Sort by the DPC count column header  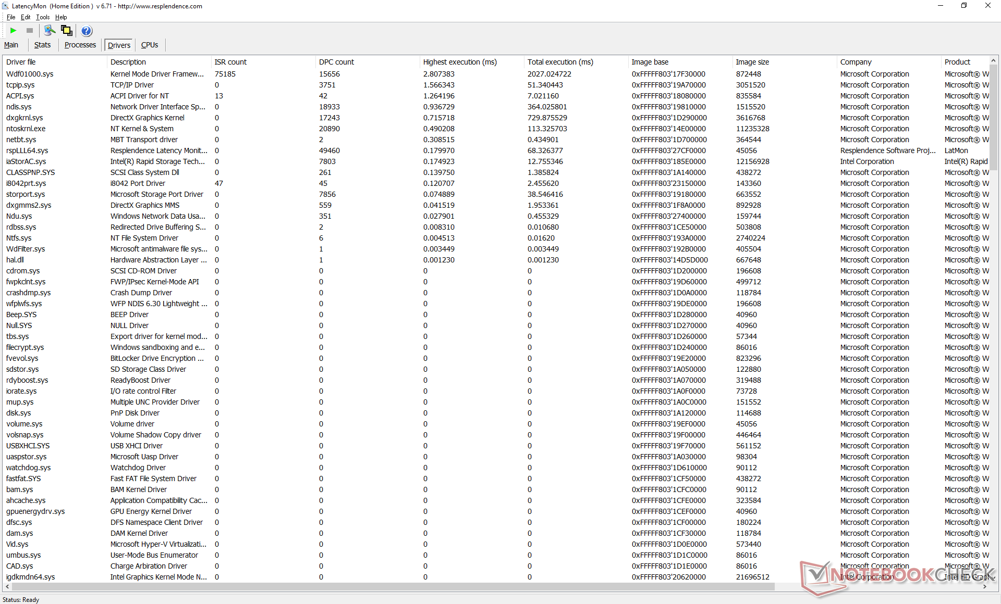tap(336, 62)
